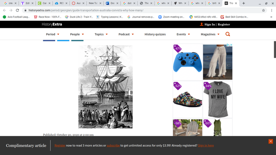Click the dark blue share button

[49, 40]
